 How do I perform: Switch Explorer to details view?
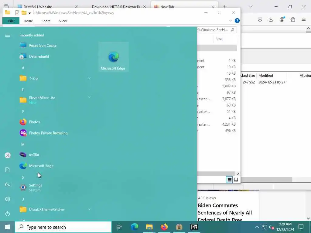pos(229,180)
